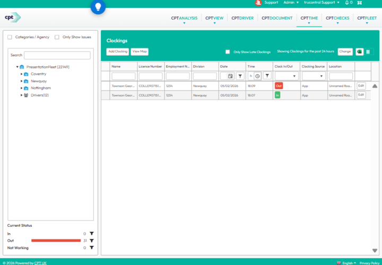The image size is (382, 265).
Task: Open the notifications bell
Action: point(347,3)
